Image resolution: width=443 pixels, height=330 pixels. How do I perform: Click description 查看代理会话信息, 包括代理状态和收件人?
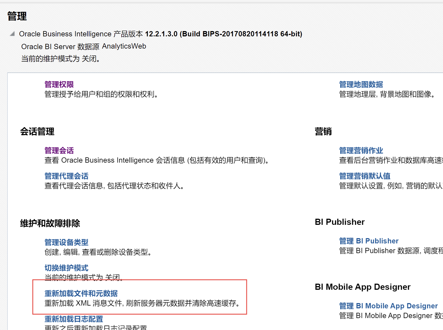pyautogui.click(x=115, y=186)
